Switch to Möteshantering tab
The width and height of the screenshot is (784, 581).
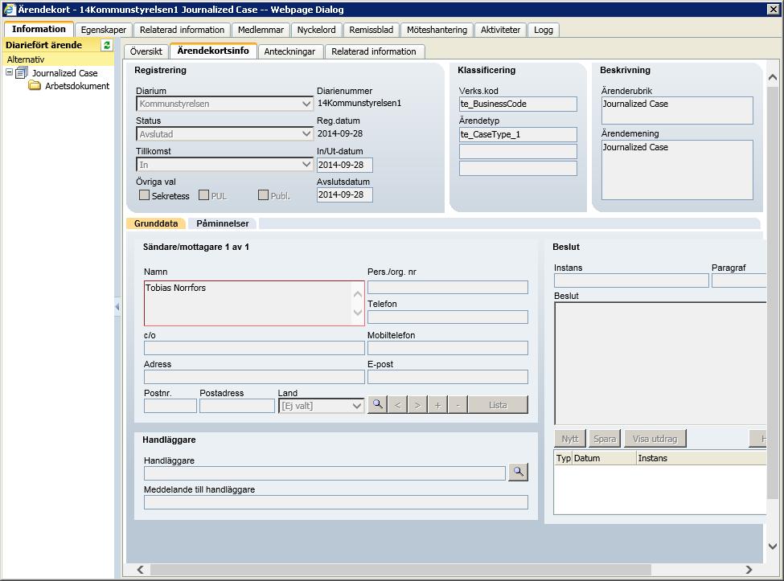[437, 30]
